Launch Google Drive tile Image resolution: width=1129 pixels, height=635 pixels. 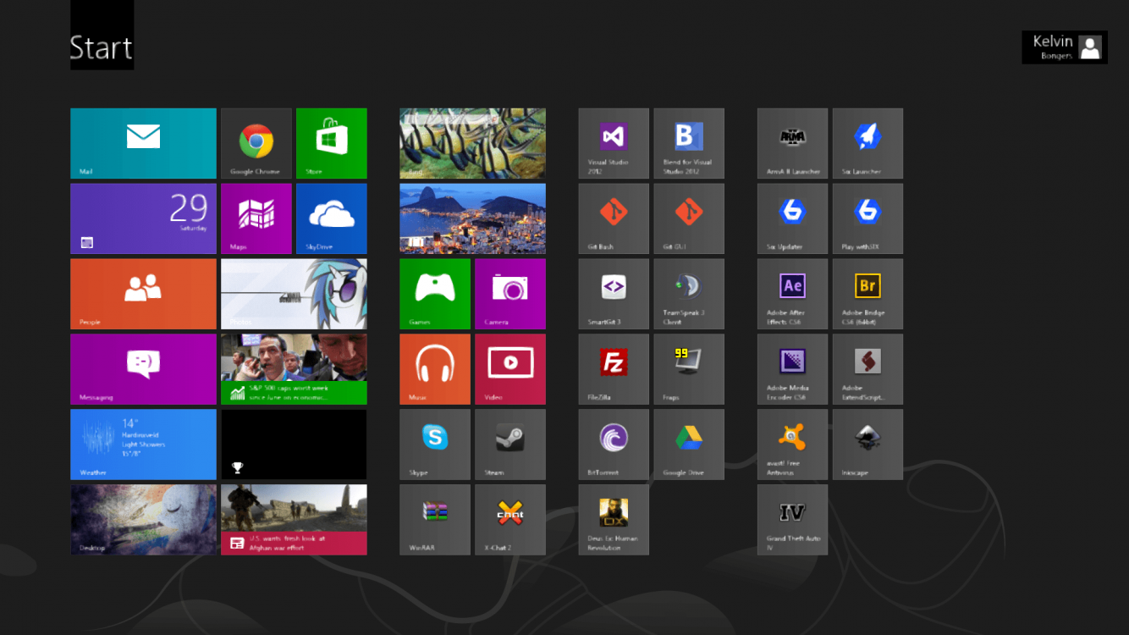tap(689, 444)
